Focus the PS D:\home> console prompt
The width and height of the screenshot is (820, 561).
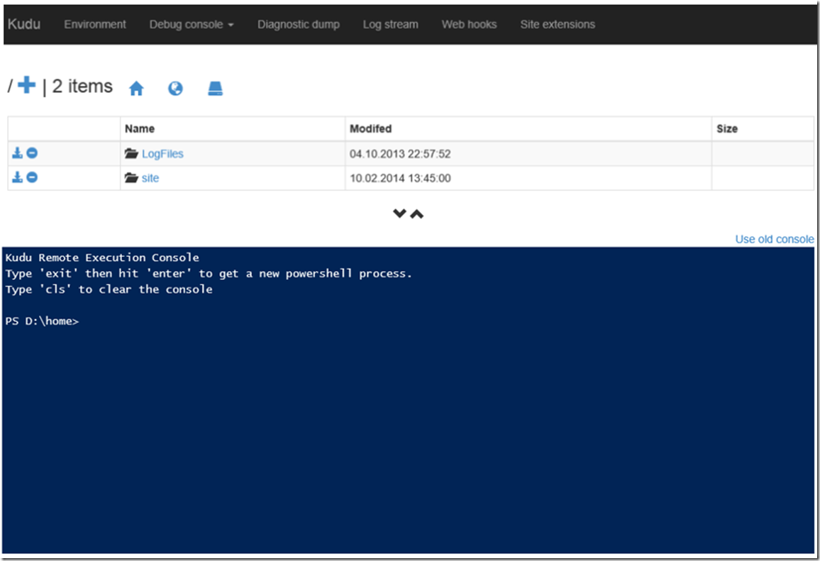[42, 321]
